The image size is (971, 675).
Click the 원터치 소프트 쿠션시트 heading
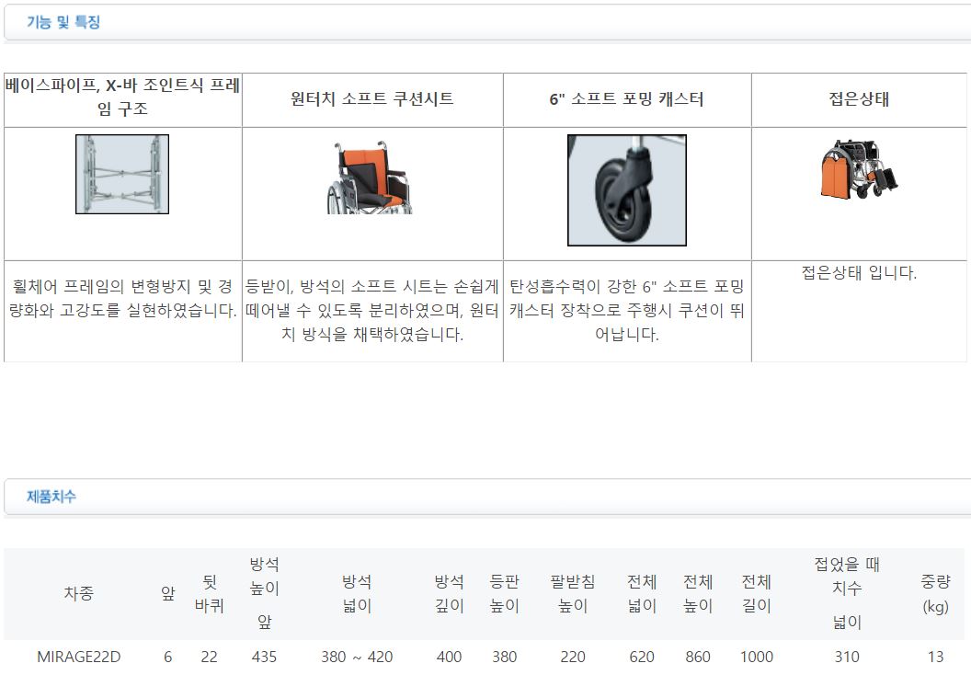point(371,99)
